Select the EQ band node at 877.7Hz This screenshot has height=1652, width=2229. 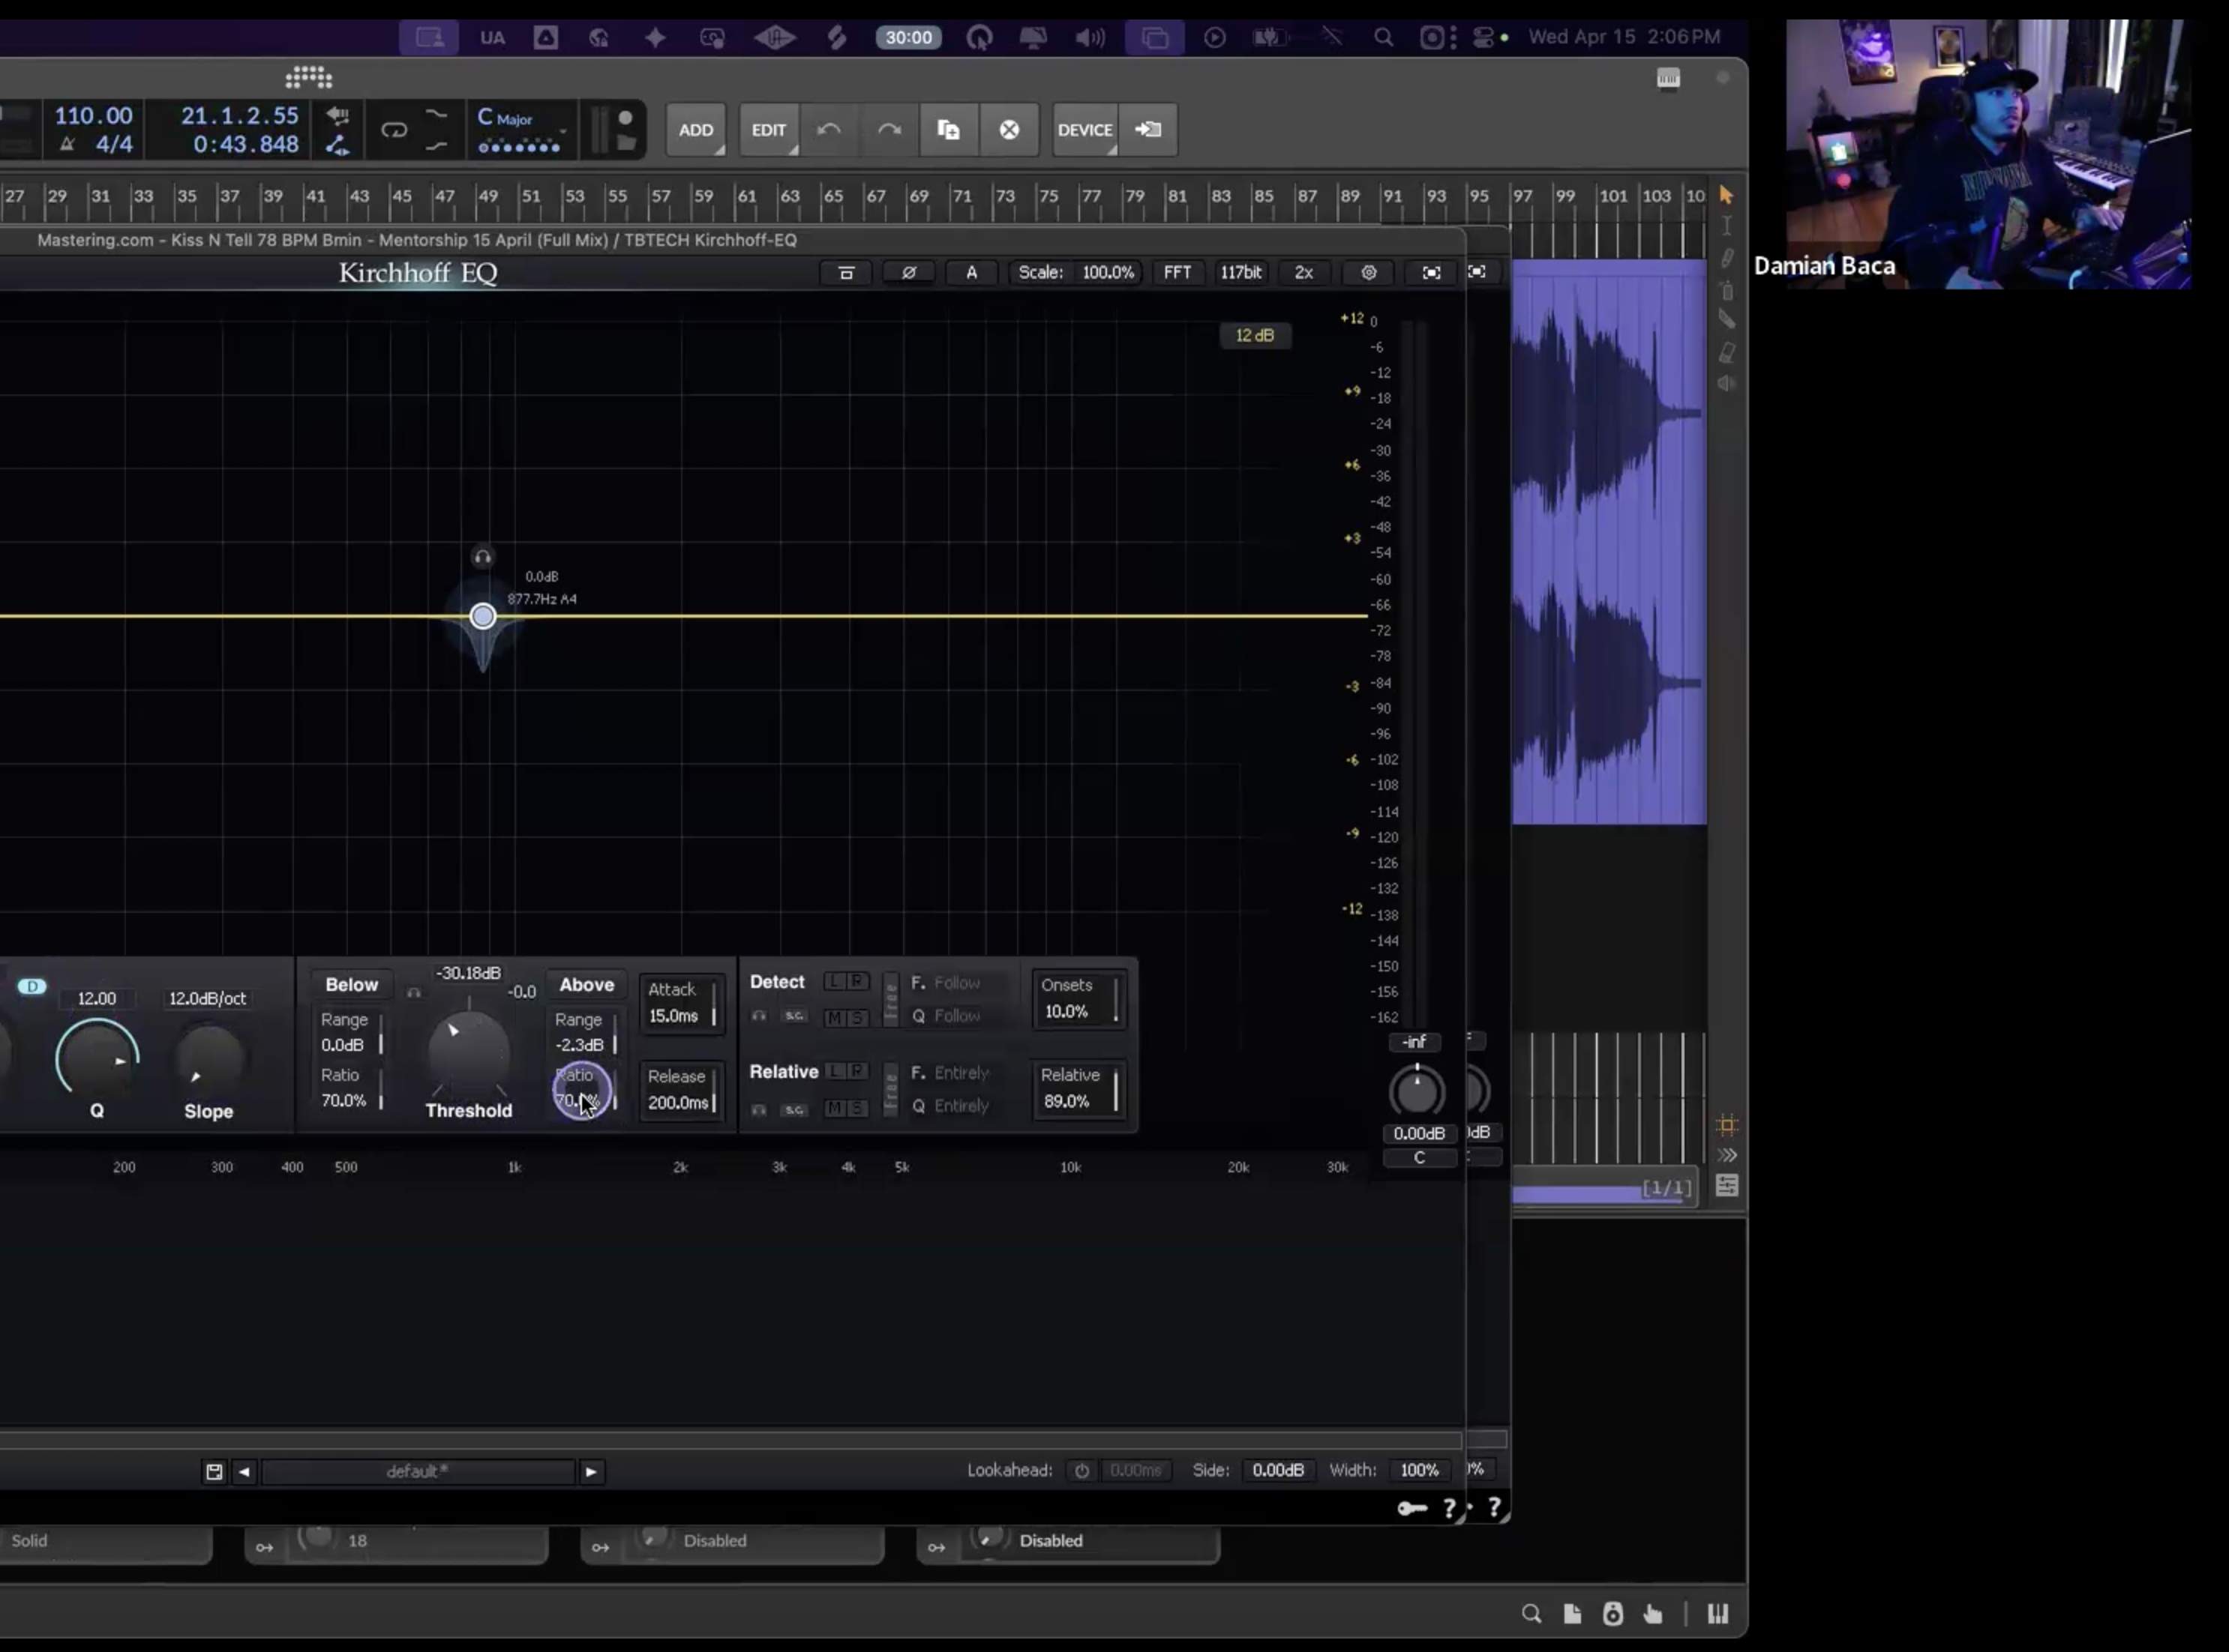(x=482, y=616)
